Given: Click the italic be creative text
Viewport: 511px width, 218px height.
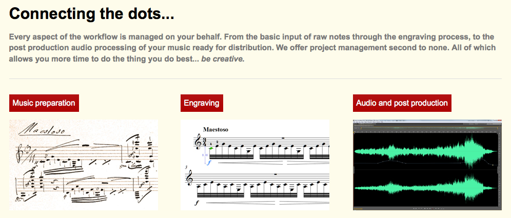Looking at the screenshot, I should coord(223,60).
